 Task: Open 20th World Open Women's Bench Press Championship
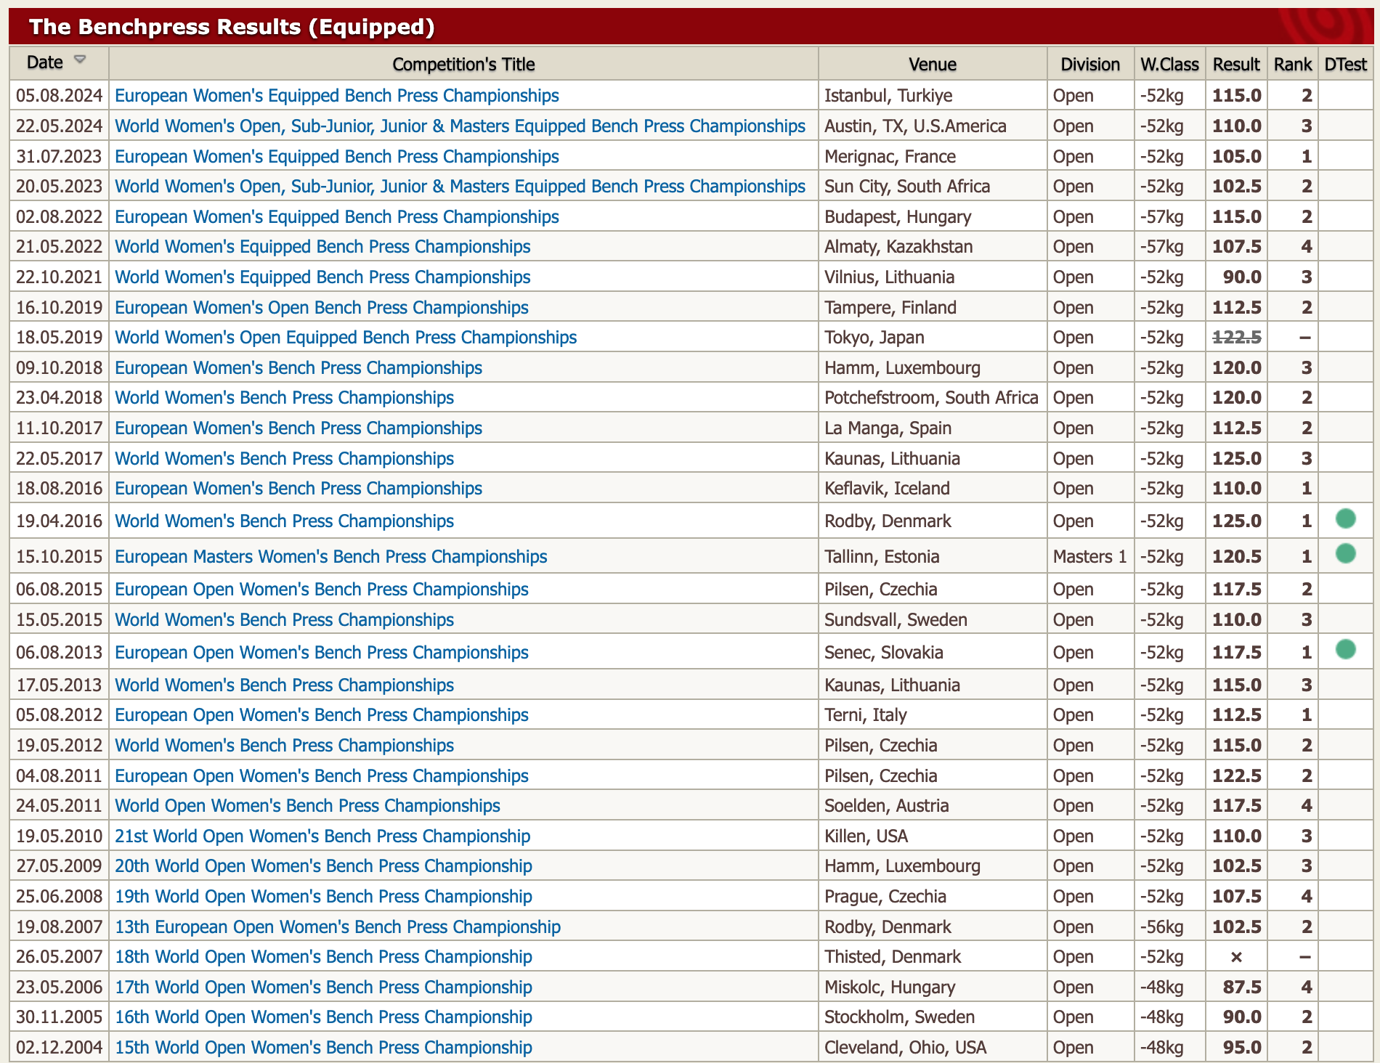[x=323, y=866]
